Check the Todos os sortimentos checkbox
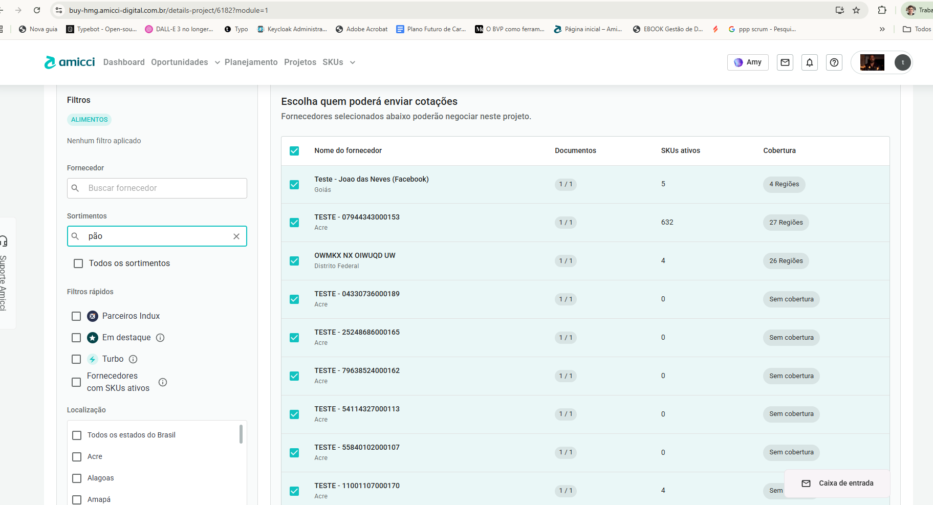Screen dimensions: 933x505 (x=78, y=264)
